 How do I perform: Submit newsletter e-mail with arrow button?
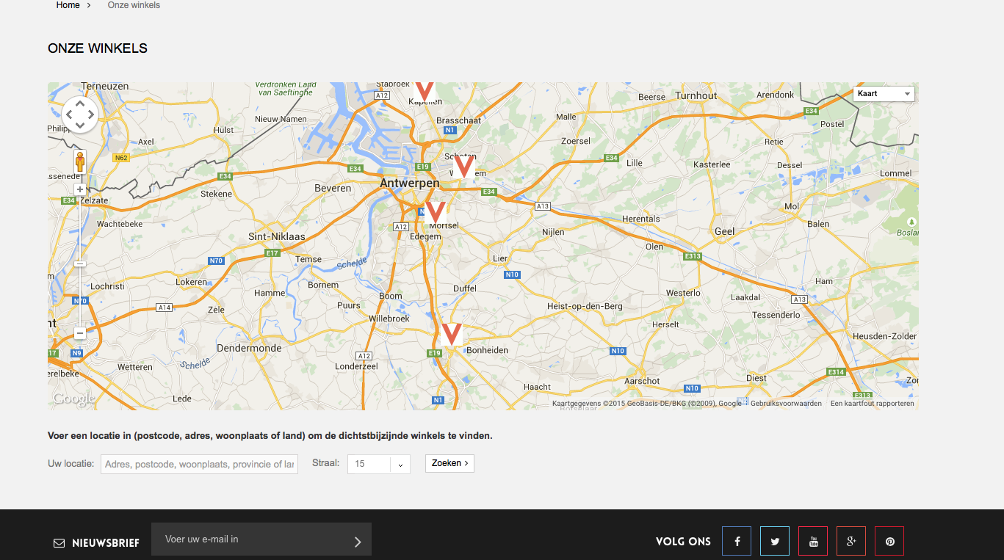358,542
